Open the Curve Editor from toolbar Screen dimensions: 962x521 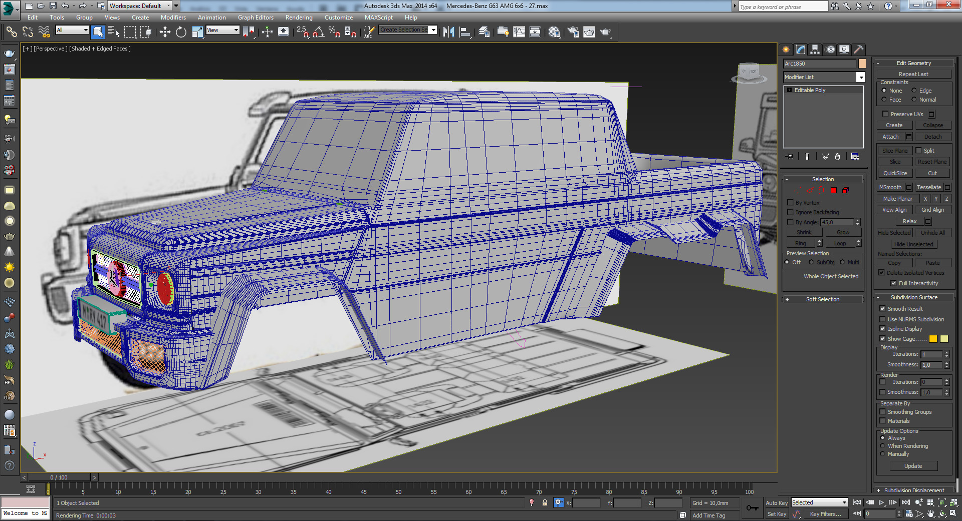(x=519, y=32)
